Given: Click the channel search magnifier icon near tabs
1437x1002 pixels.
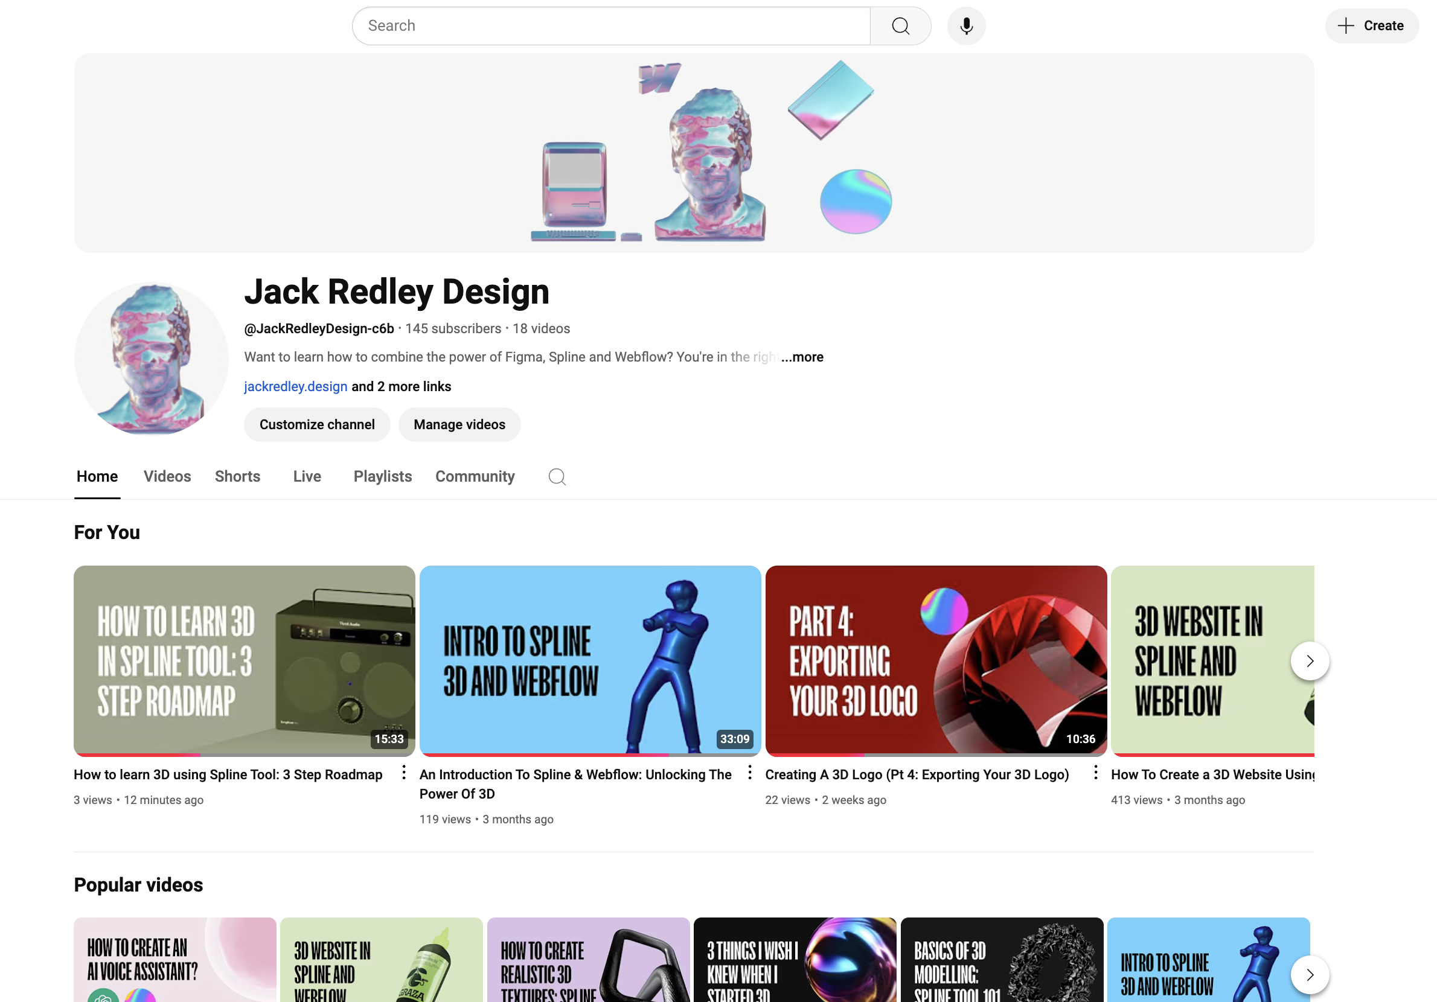Looking at the screenshot, I should (x=557, y=477).
